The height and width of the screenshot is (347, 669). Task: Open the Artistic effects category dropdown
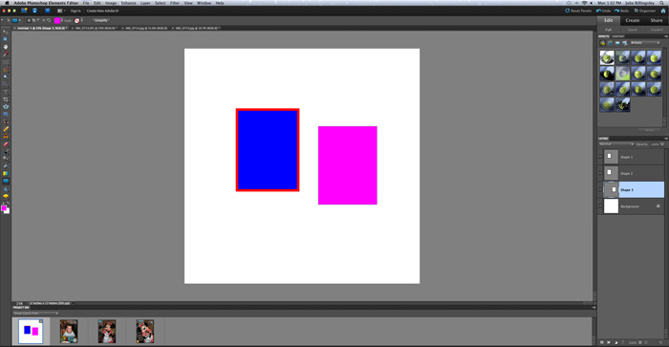(x=645, y=43)
